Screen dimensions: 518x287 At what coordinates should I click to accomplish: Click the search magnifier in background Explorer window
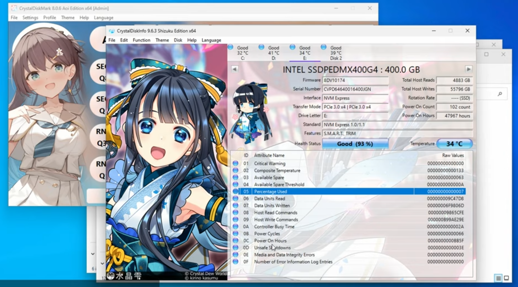coord(500,94)
